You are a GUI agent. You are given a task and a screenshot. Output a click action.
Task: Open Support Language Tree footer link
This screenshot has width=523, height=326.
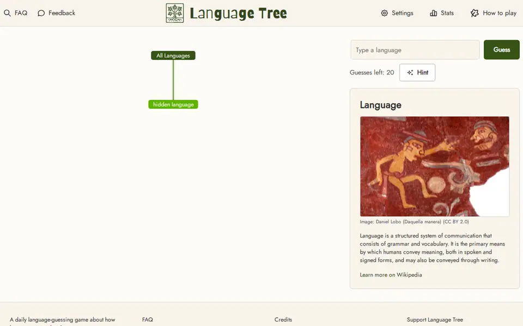[435, 319]
